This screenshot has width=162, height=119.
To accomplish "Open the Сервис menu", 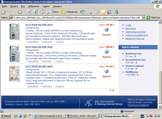I will tap(46, 6).
